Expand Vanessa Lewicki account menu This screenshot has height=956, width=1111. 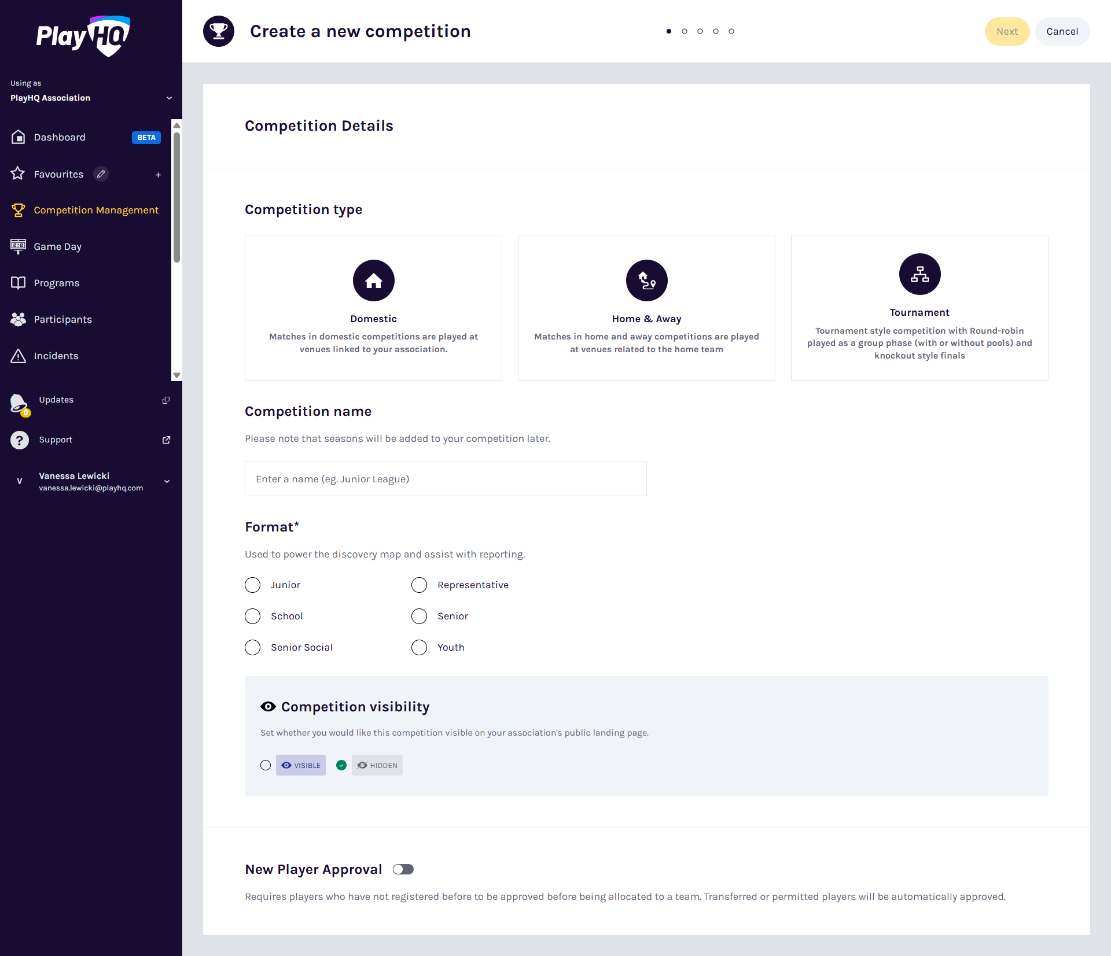coord(167,481)
